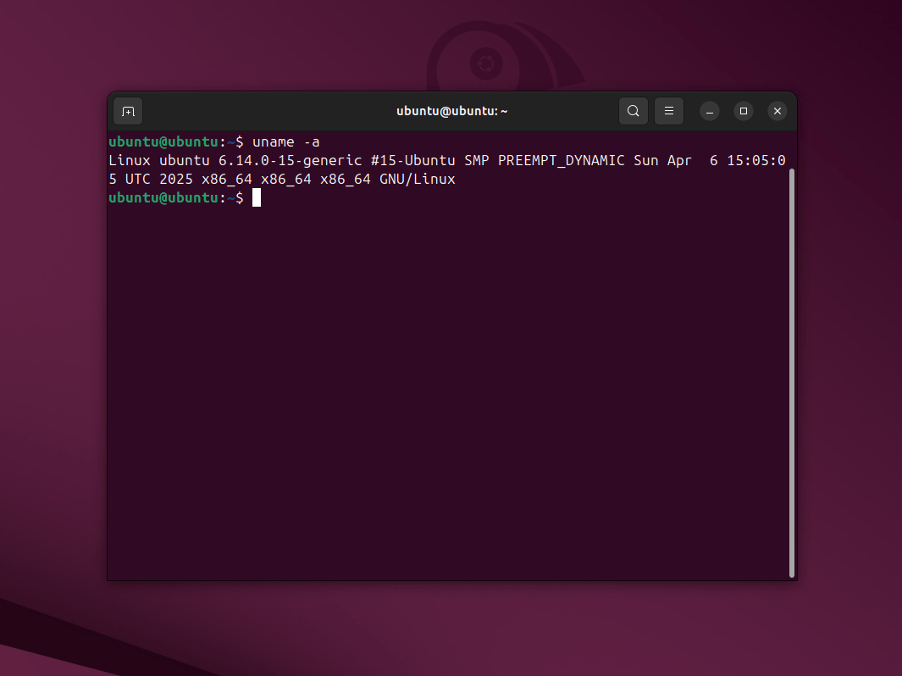Click '#15-Ubuntu' in the output
Viewport: 902px width, 676px height.
click(413, 160)
